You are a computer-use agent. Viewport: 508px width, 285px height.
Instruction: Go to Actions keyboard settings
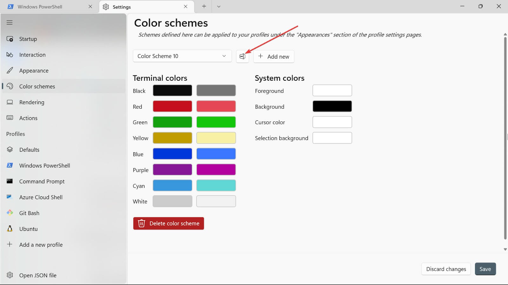[x=28, y=118]
